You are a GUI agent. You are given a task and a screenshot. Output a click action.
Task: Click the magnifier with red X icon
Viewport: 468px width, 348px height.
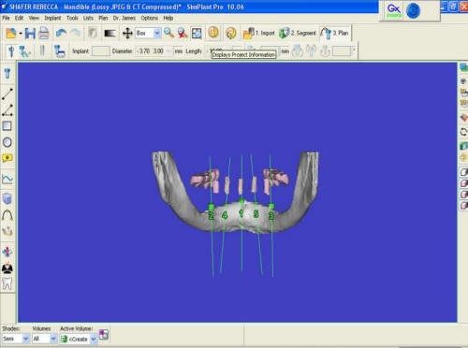pos(183,33)
